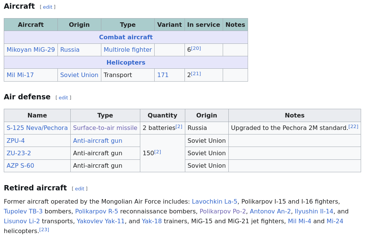This screenshot has height=241, width=366.
Task: Open the Polikarpov R-5 article
Action: click(x=97, y=212)
